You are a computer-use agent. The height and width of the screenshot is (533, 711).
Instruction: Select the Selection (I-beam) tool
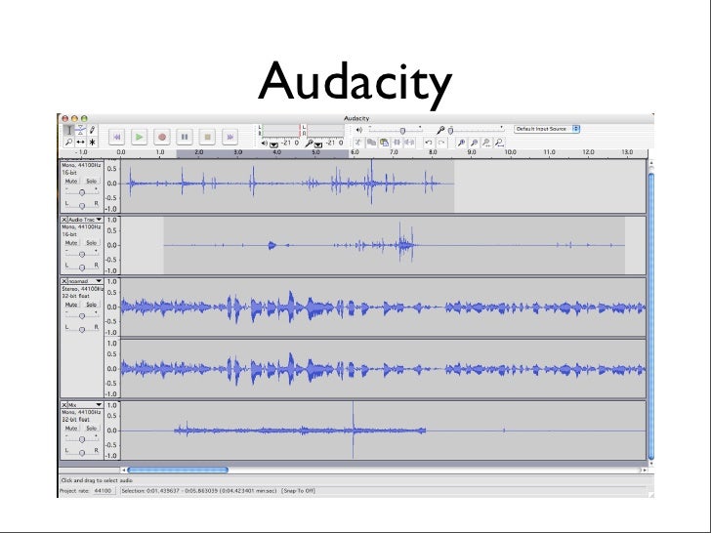point(68,130)
